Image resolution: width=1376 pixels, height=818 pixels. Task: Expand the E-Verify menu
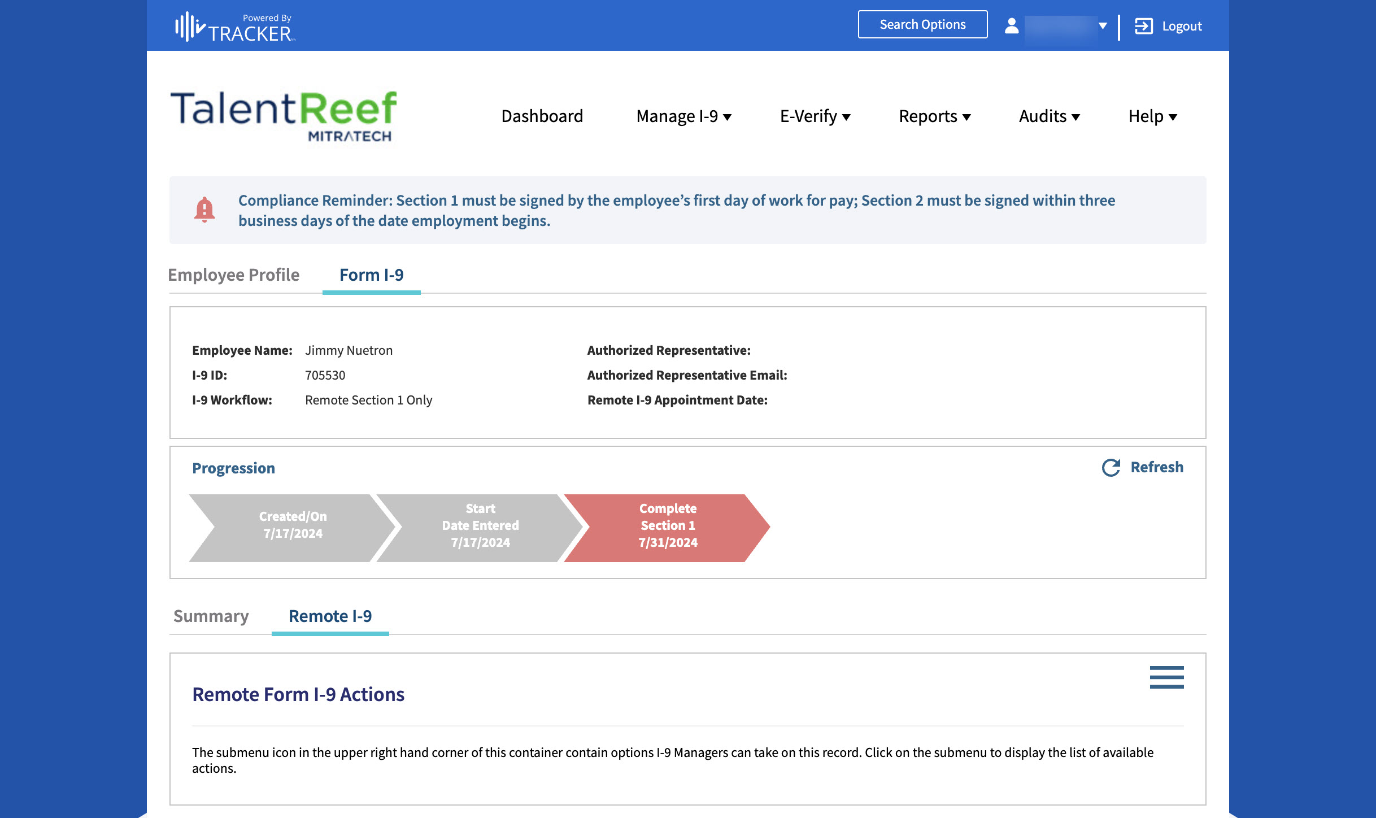(x=815, y=116)
